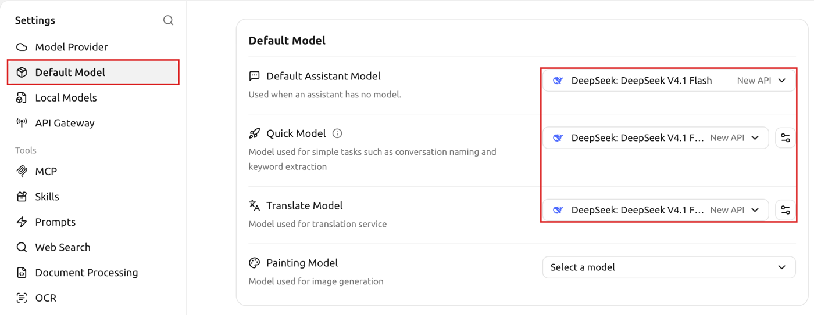Click the OCR scan icon
This screenshot has height=315, width=814.
coord(22,298)
